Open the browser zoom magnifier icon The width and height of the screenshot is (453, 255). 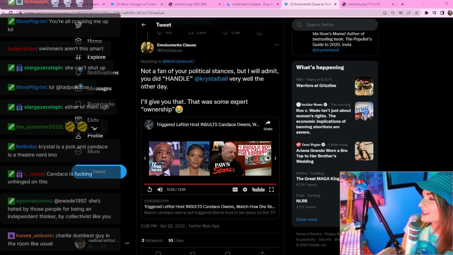393,13
